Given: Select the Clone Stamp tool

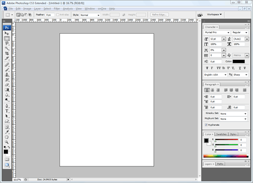Looking at the screenshot, I should tap(7, 75).
